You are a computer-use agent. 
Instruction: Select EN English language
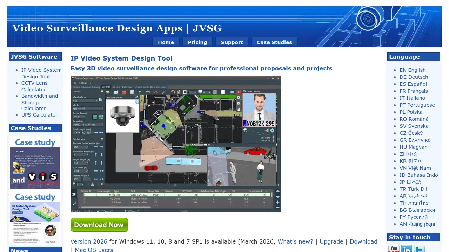tap(413, 70)
